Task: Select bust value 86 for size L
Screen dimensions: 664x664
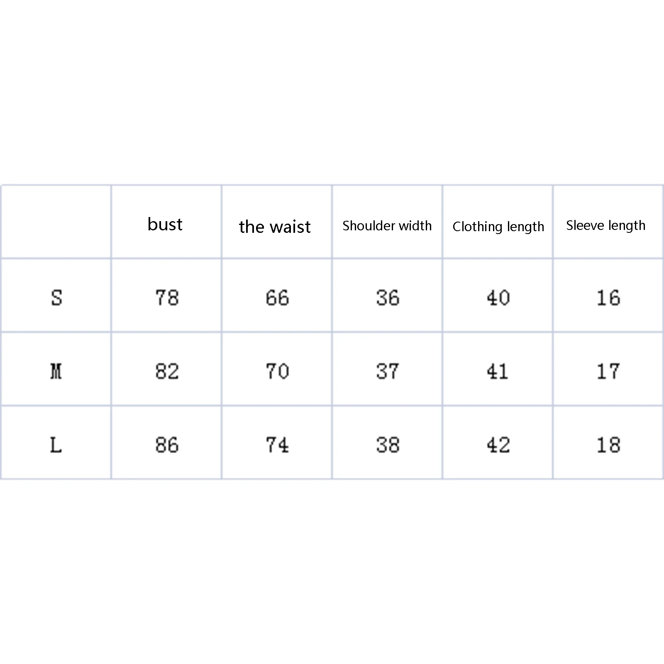Action: click(167, 445)
